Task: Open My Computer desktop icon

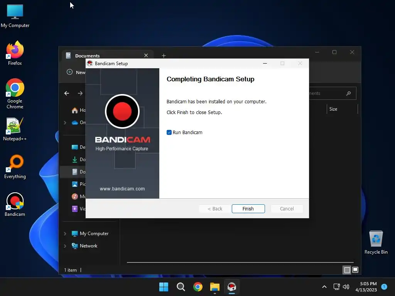Action: (x=15, y=16)
